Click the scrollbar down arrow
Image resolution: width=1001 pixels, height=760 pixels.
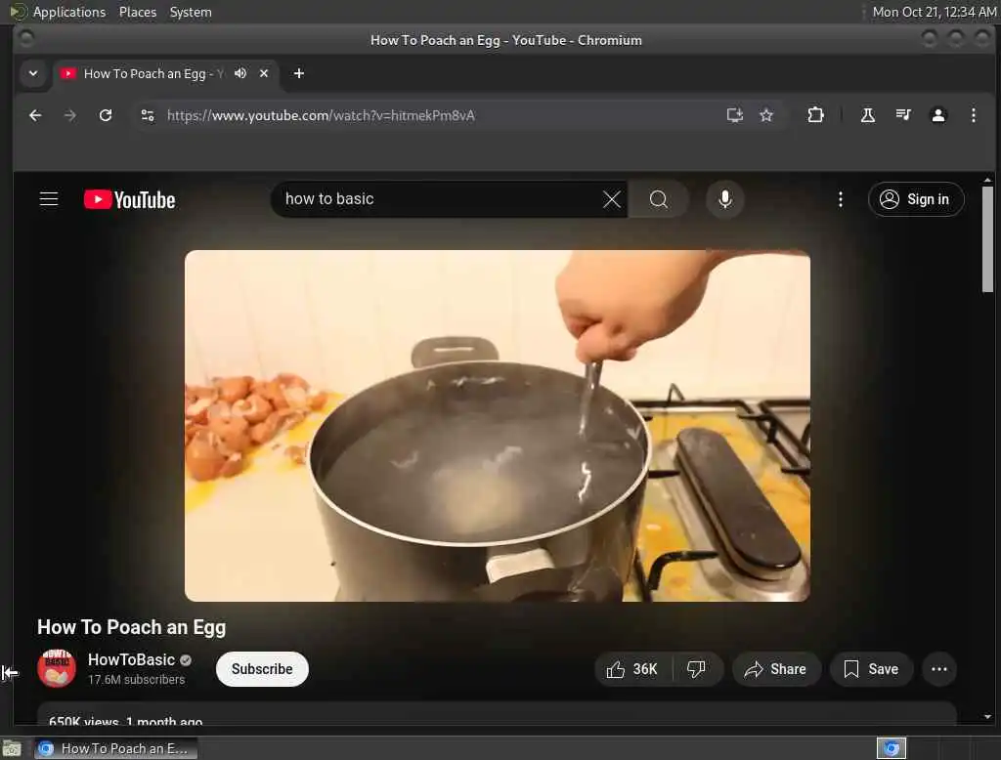coord(987,717)
